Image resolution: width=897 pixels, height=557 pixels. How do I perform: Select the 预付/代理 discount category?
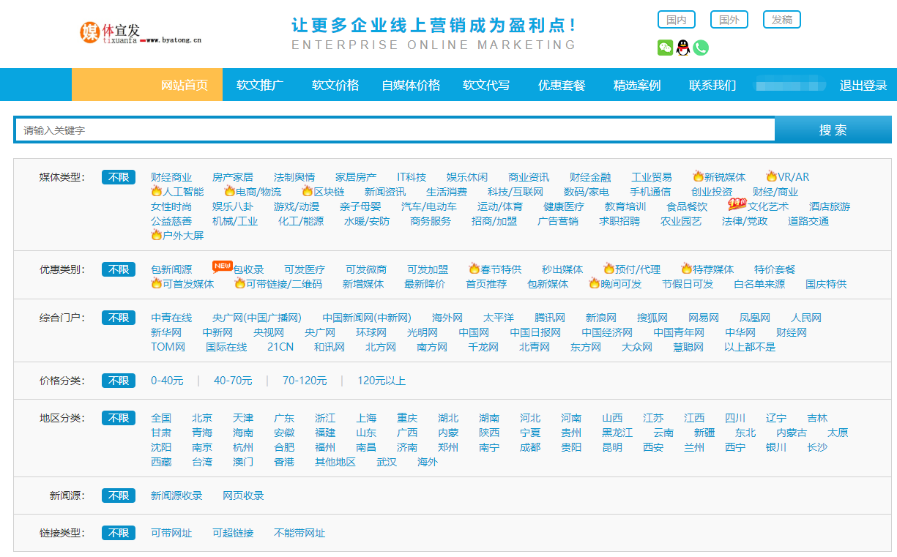(x=632, y=269)
